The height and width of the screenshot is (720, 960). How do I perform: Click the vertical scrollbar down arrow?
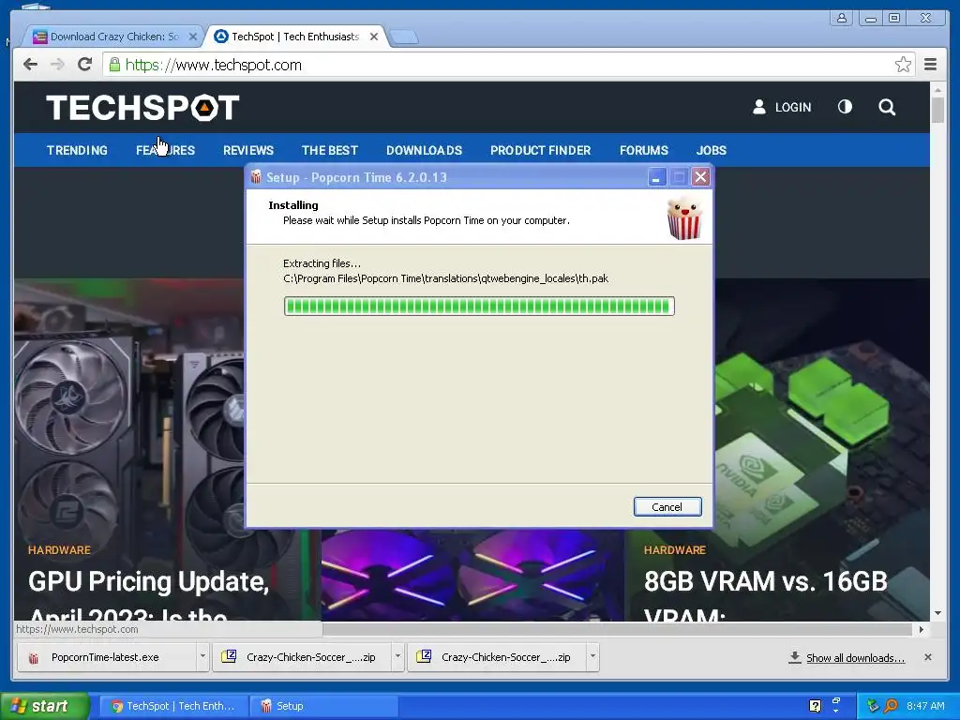(x=937, y=613)
